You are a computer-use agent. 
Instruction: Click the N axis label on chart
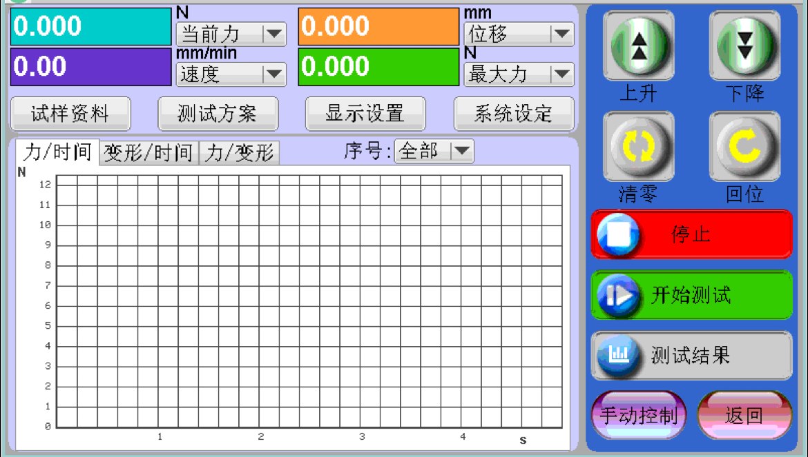[21, 172]
